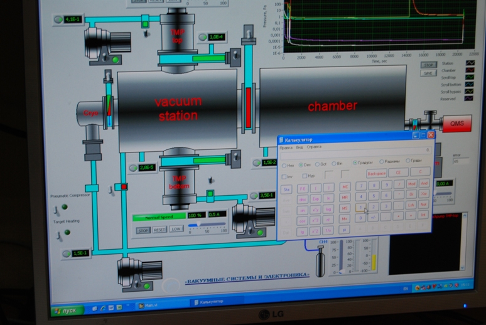Click the Backspace button in Calculator
486x325 pixels.
377,174
